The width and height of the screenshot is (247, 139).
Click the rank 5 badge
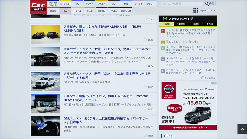point(163,71)
